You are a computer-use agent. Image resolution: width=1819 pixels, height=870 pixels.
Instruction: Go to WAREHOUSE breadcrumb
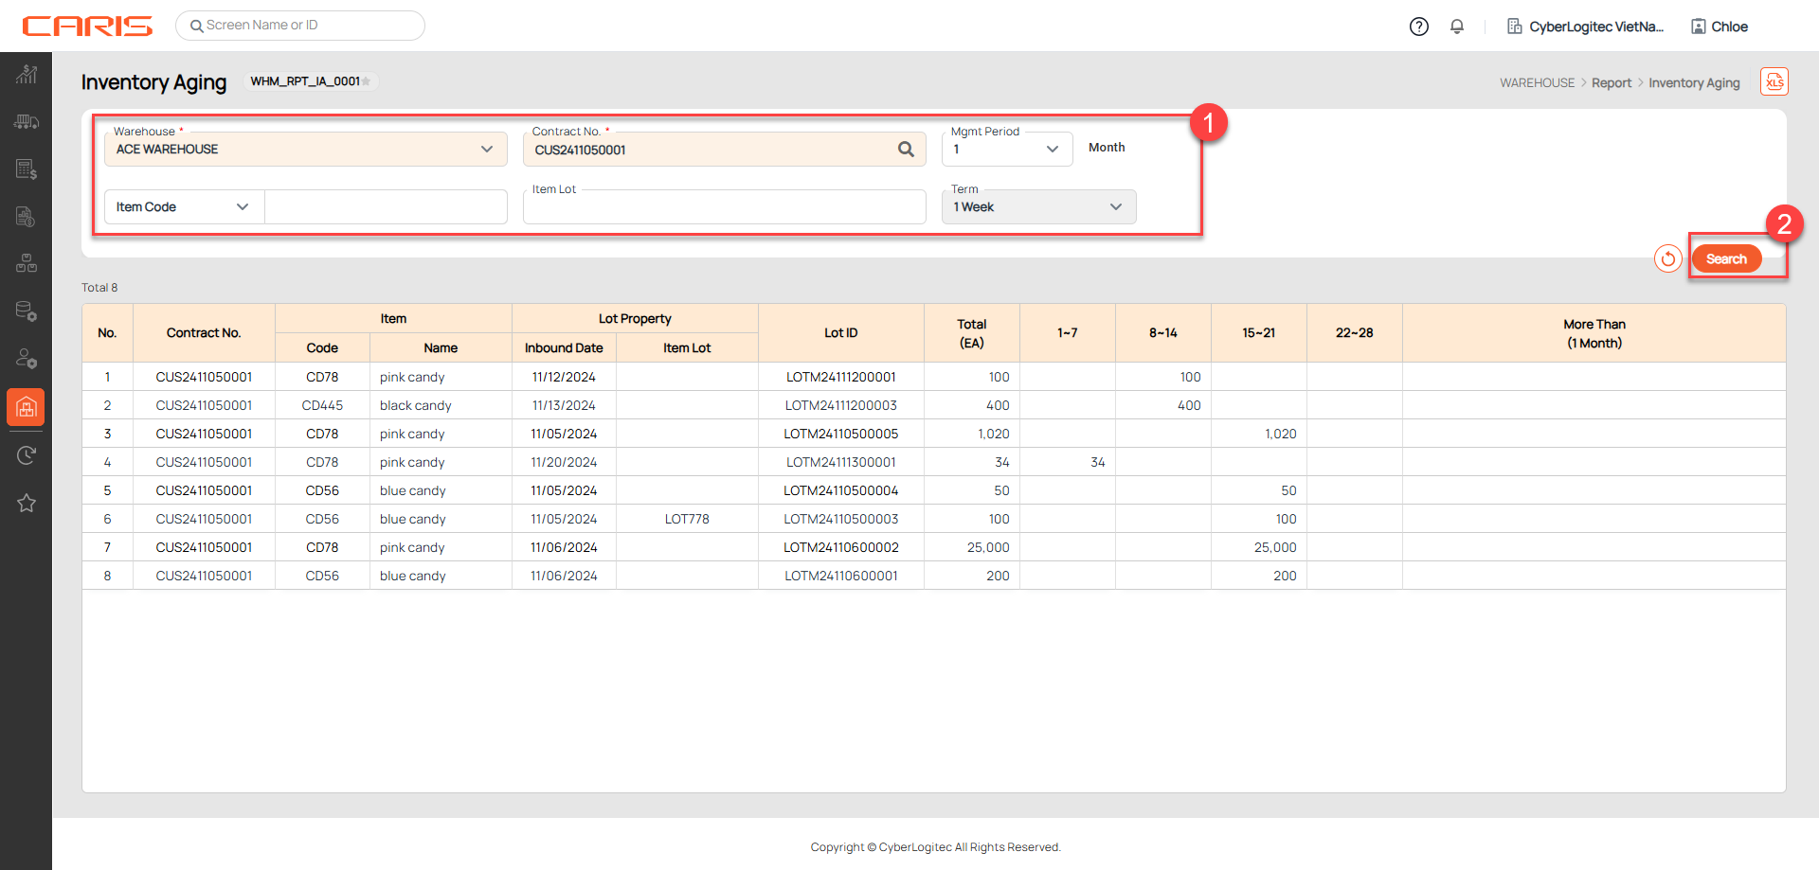point(1537,83)
